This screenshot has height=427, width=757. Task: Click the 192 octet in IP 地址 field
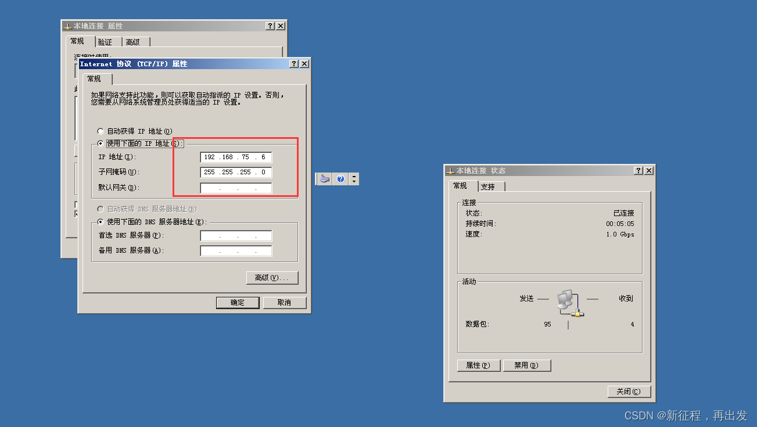click(x=210, y=157)
